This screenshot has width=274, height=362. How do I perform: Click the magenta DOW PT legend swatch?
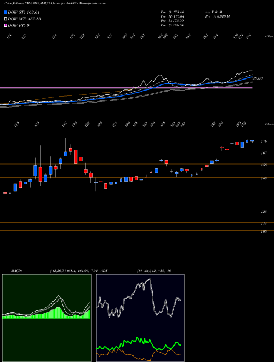(x=6, y=25)
